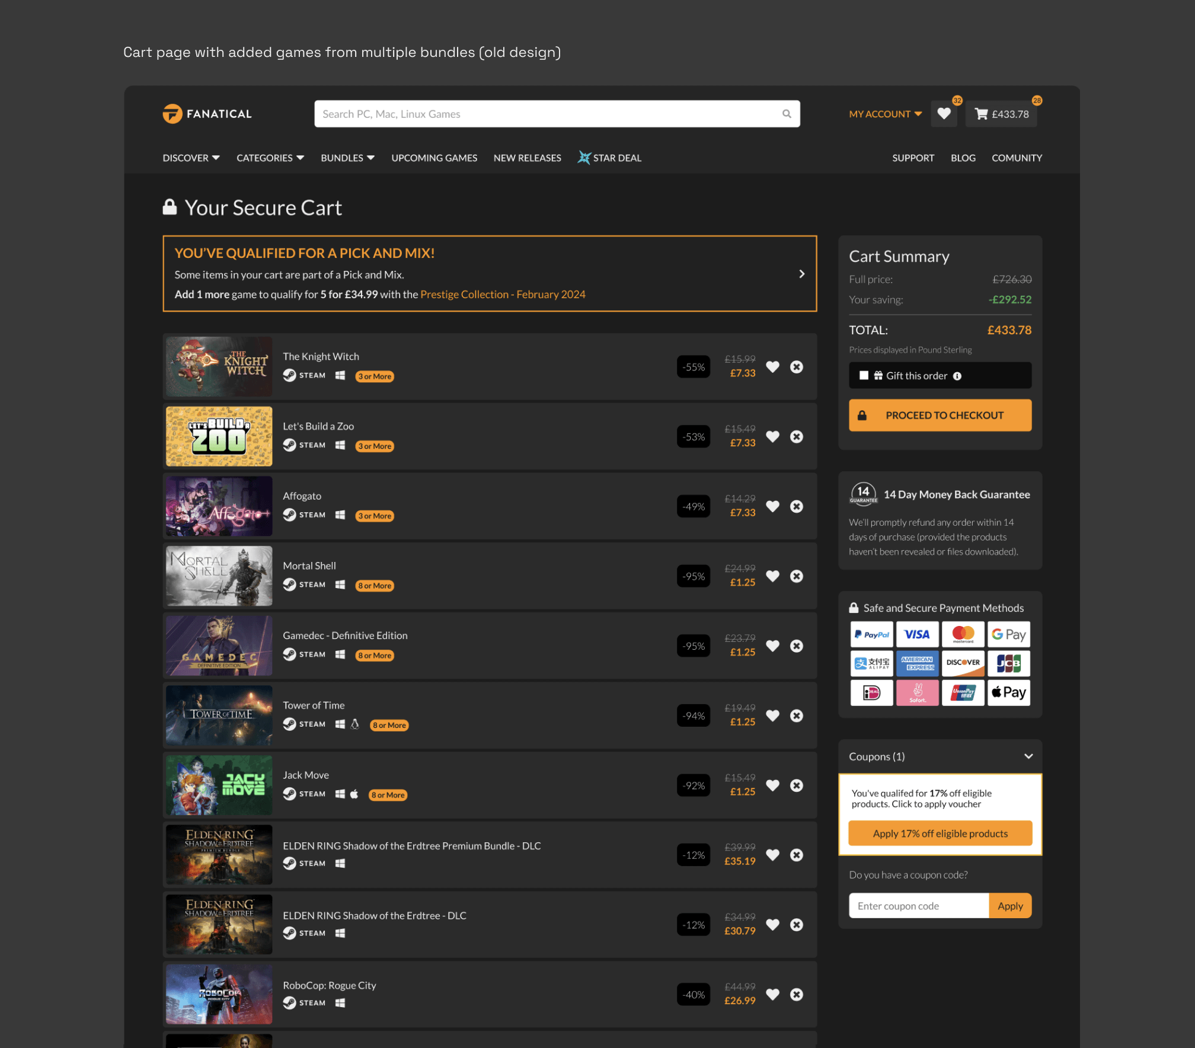The height and width of the screenshot is (1048, 1195).
Task: Remove Gamedec - Definitive Edition from cart
Action: (x=797, y=646)
